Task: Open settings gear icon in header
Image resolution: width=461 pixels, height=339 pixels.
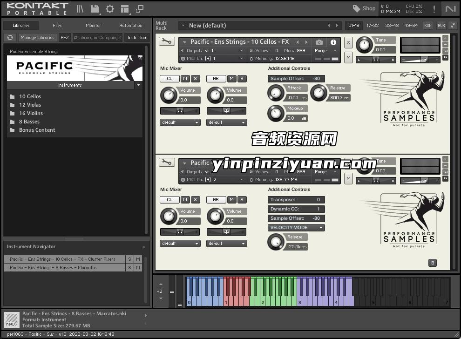Action: [x=110, y=9]
